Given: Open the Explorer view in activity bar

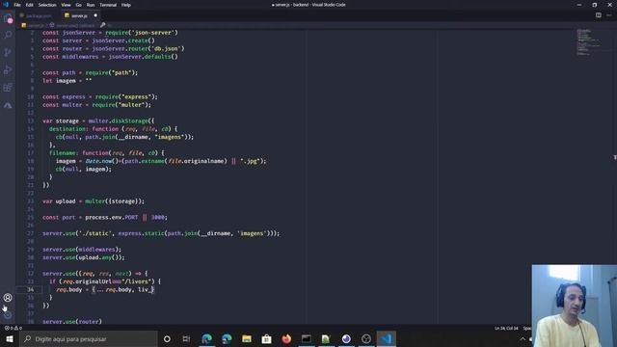Looking at the screenshot, I should (8, 18).
